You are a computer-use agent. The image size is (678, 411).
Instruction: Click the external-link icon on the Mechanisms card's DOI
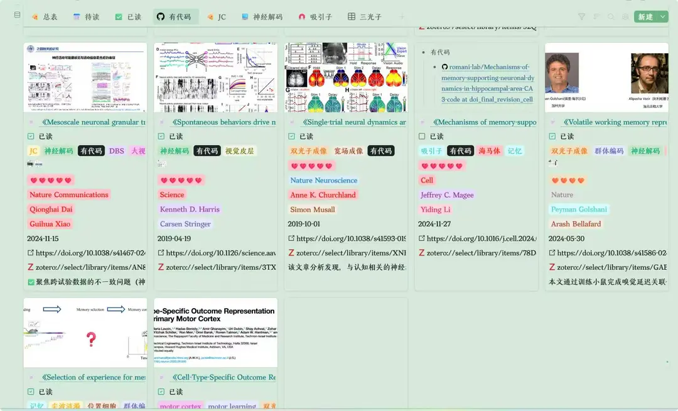422,238
